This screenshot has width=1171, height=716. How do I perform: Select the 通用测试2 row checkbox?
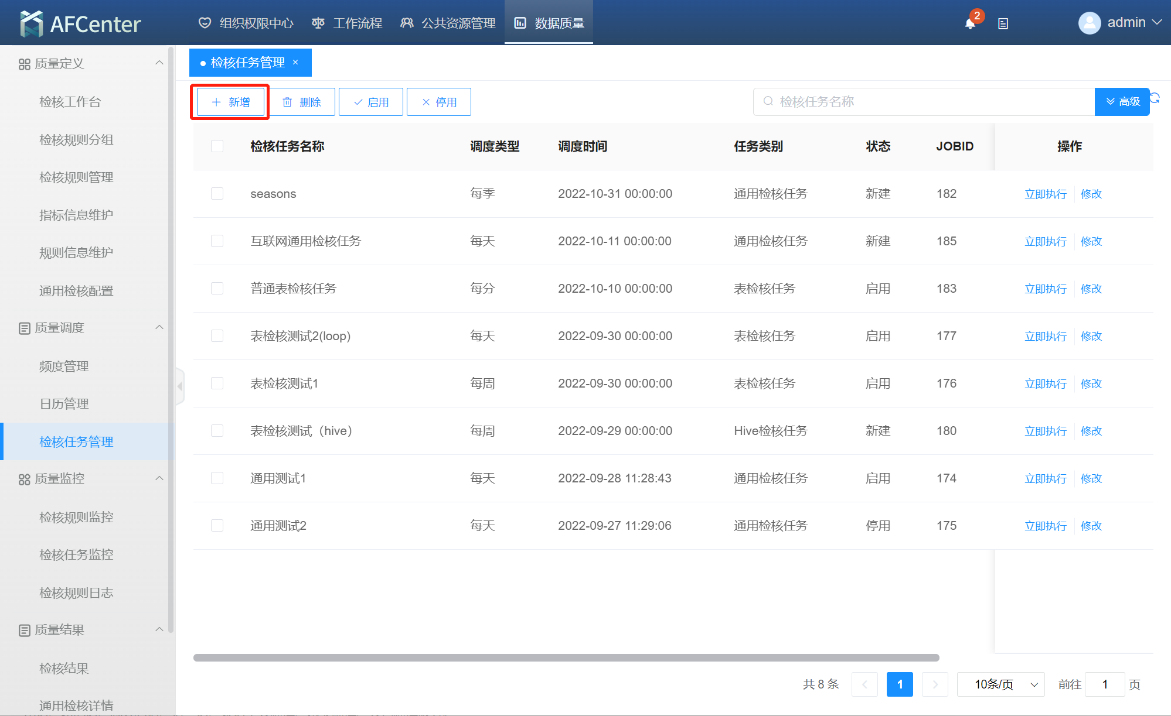[217, 526]
